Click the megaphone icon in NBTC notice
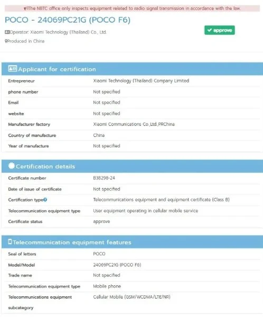 pyautogui.click(x=26, y=8)
